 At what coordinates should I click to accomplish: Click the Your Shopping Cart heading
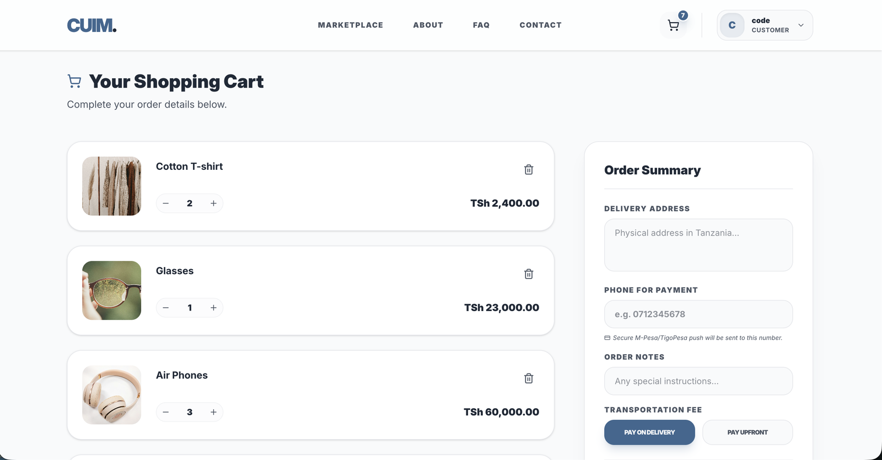(x=176, y=82)
